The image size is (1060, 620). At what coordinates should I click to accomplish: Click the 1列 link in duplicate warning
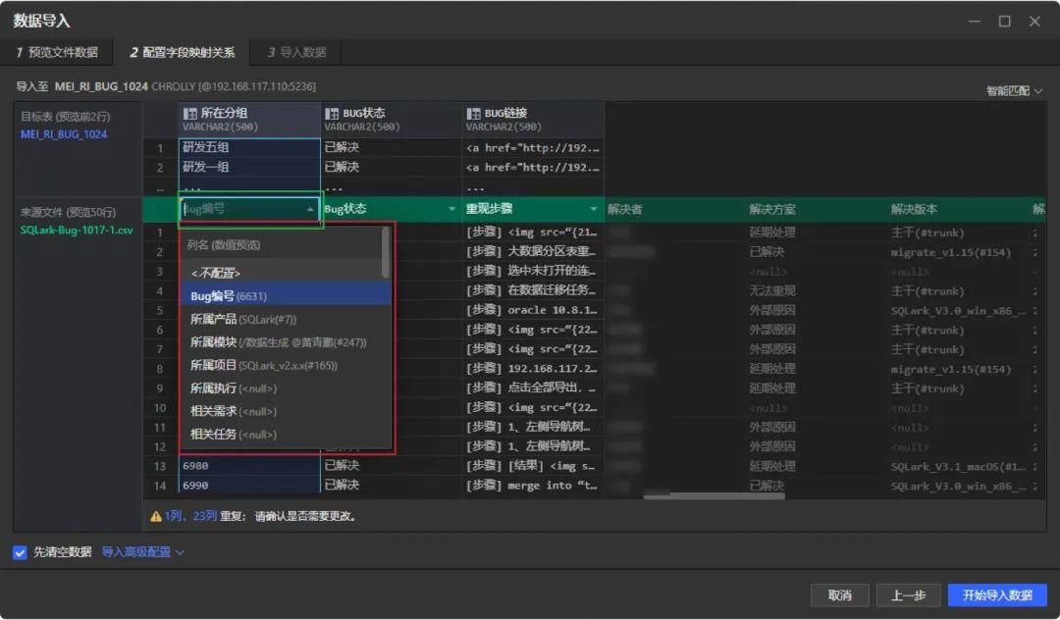pyautogui.click(x=173, y=516)
